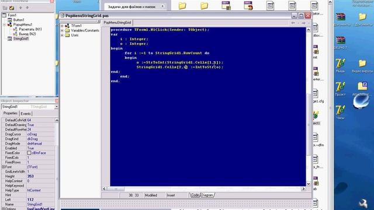374x210 pixels.
Task: Expand Variables/Constants in Code Explorer
Action: 62,30
